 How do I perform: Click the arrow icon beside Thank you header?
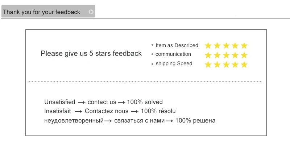[x=91, y=12]
